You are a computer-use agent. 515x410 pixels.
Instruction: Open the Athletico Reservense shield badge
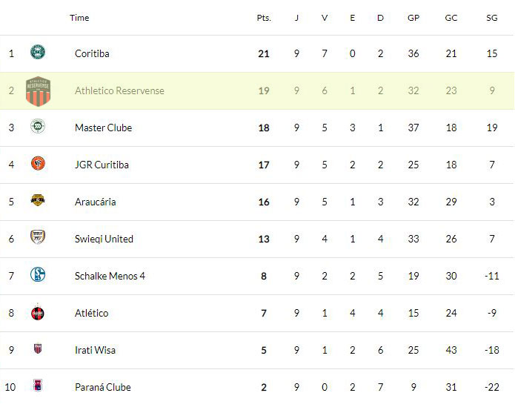[38, 91]
